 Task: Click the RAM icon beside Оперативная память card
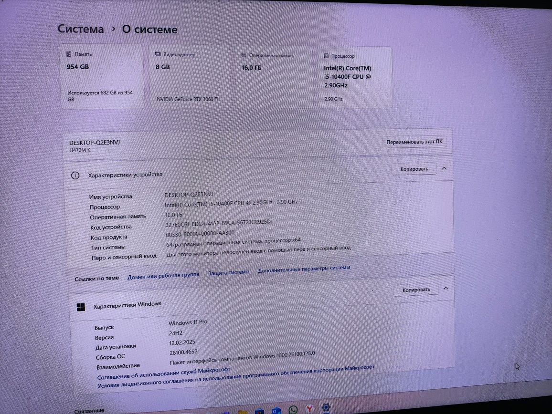click(244, 55)
